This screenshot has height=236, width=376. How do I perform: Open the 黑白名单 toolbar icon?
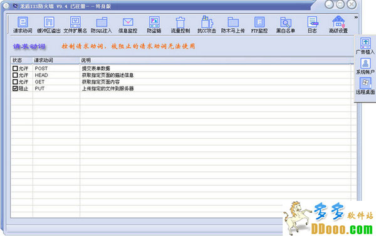tap(286, 24)
